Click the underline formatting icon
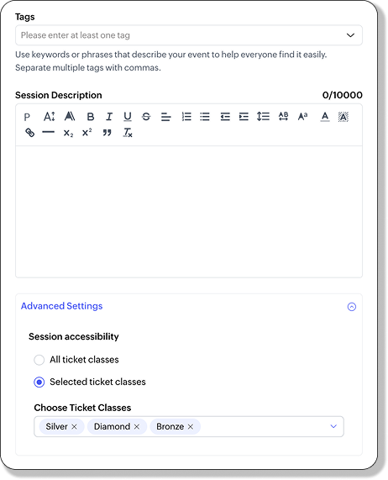The image size is (388, 480). click(128, 117)
